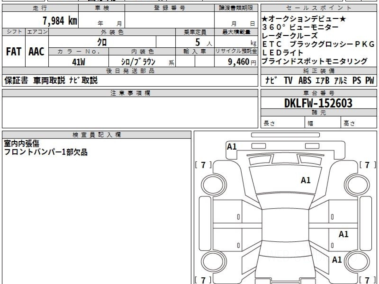The height and width of the screenshot is (284, 379).
Task: Select the 360°ビューモニター line
Action: [x=300, y=27]
